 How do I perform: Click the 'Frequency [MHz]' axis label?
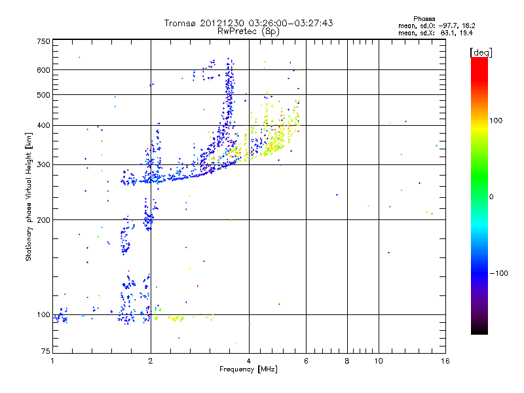tap(248, 369)
